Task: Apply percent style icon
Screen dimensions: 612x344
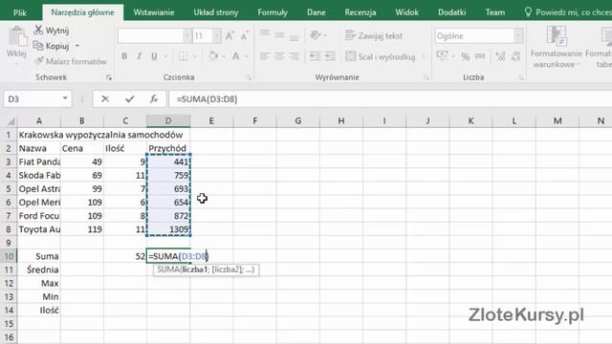Action: (466, 56)
